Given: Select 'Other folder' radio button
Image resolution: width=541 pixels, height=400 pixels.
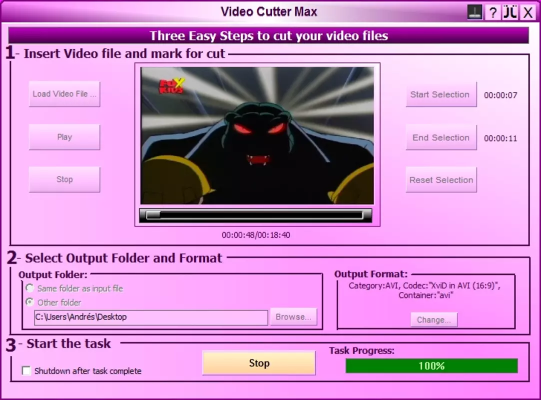Looking at the screenshot, I should click(30, 302).
